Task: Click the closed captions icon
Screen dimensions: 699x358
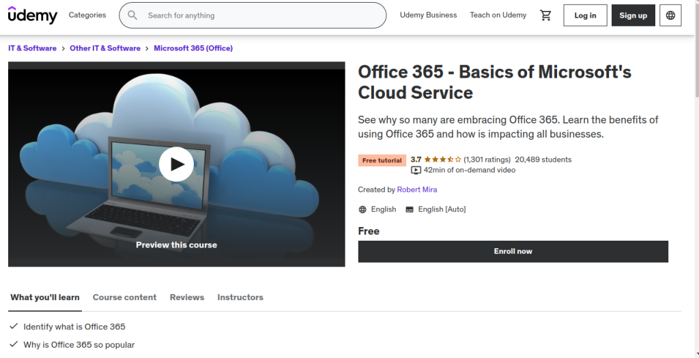Action: [x=410, y=209]
